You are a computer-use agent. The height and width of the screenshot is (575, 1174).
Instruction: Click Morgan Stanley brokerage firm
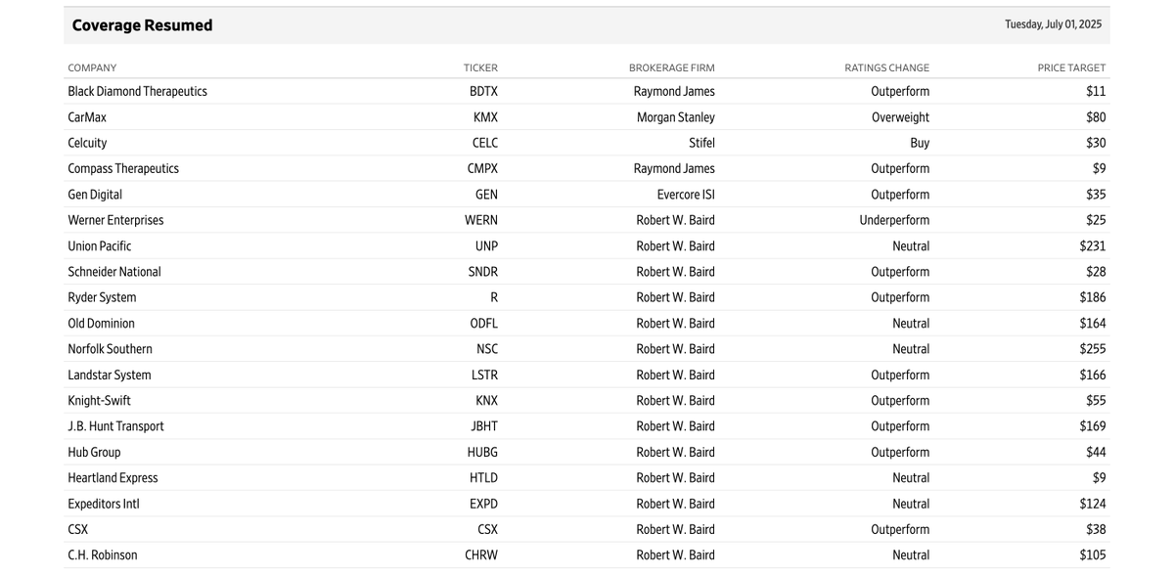click(x=676, y=117)
